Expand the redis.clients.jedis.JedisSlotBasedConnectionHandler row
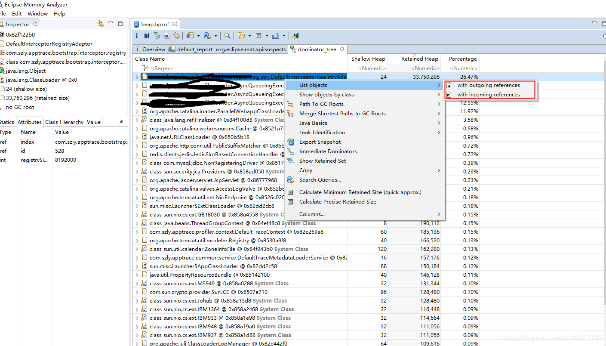 pyautogui.click(x=137, y=154)
